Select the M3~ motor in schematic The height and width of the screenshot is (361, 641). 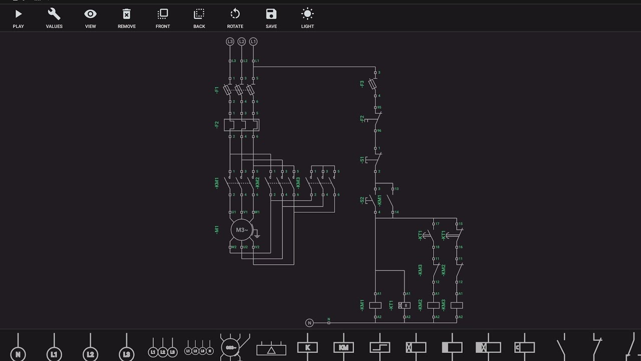click(x=242, y=230)
